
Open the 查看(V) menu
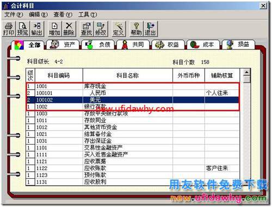pos(63,15)
